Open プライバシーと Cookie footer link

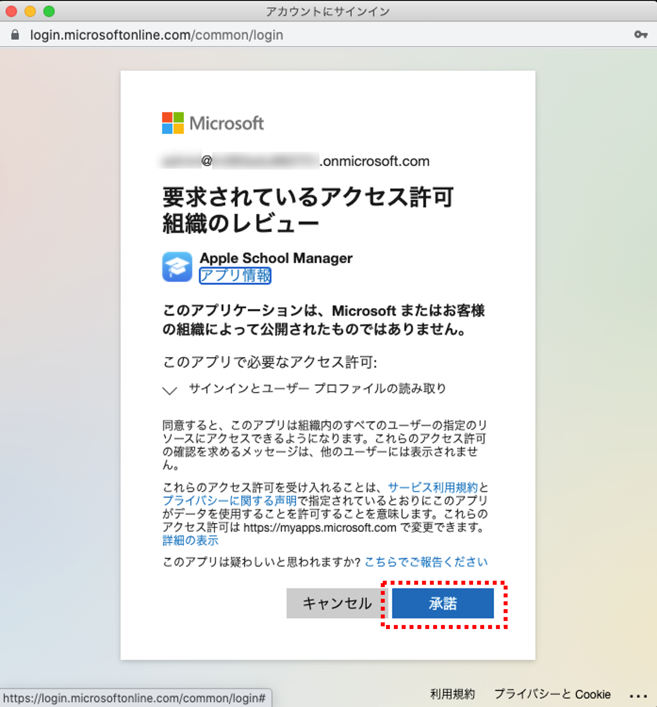point(552,694)
